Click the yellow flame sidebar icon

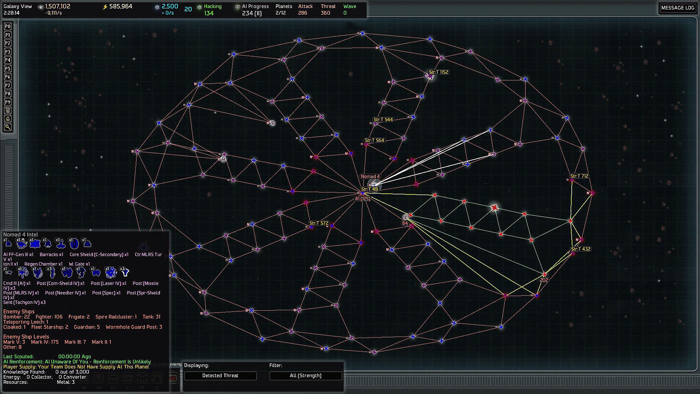(8, 119)
